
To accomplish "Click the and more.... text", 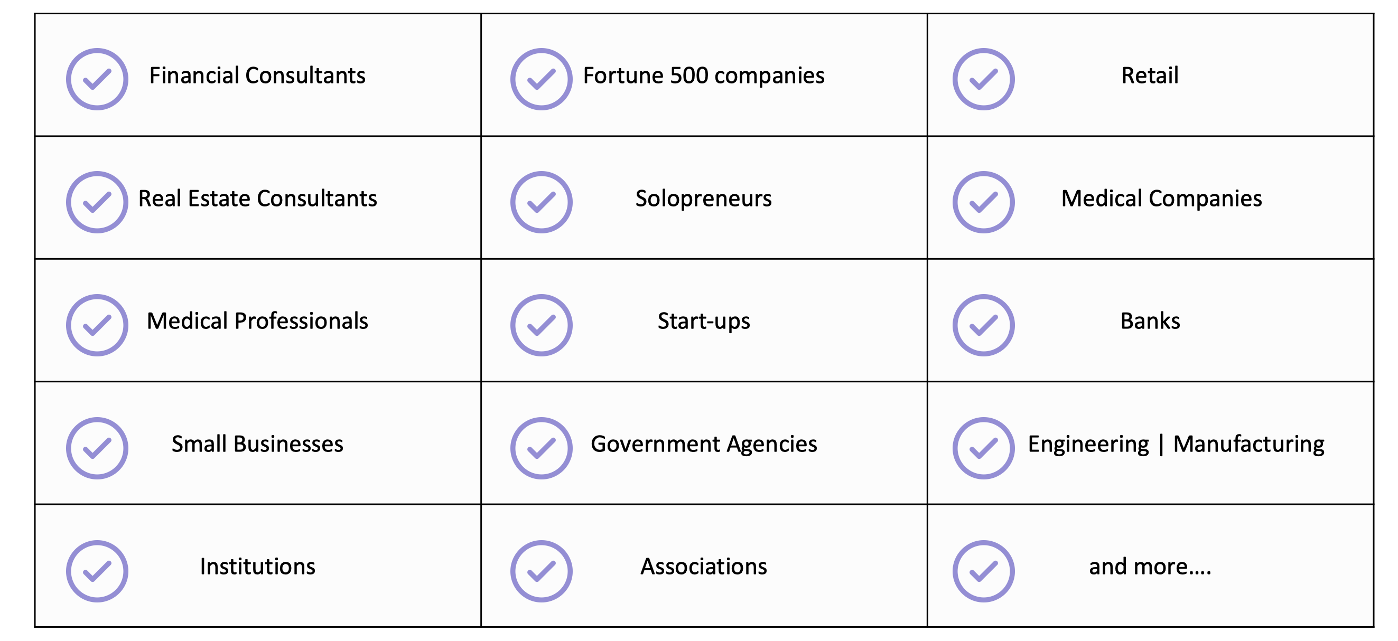I will [1150, 567].
